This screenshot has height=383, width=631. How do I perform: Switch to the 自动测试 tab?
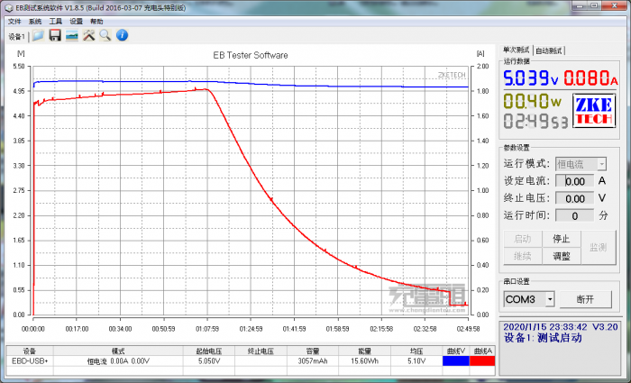(x=549, y=50)
